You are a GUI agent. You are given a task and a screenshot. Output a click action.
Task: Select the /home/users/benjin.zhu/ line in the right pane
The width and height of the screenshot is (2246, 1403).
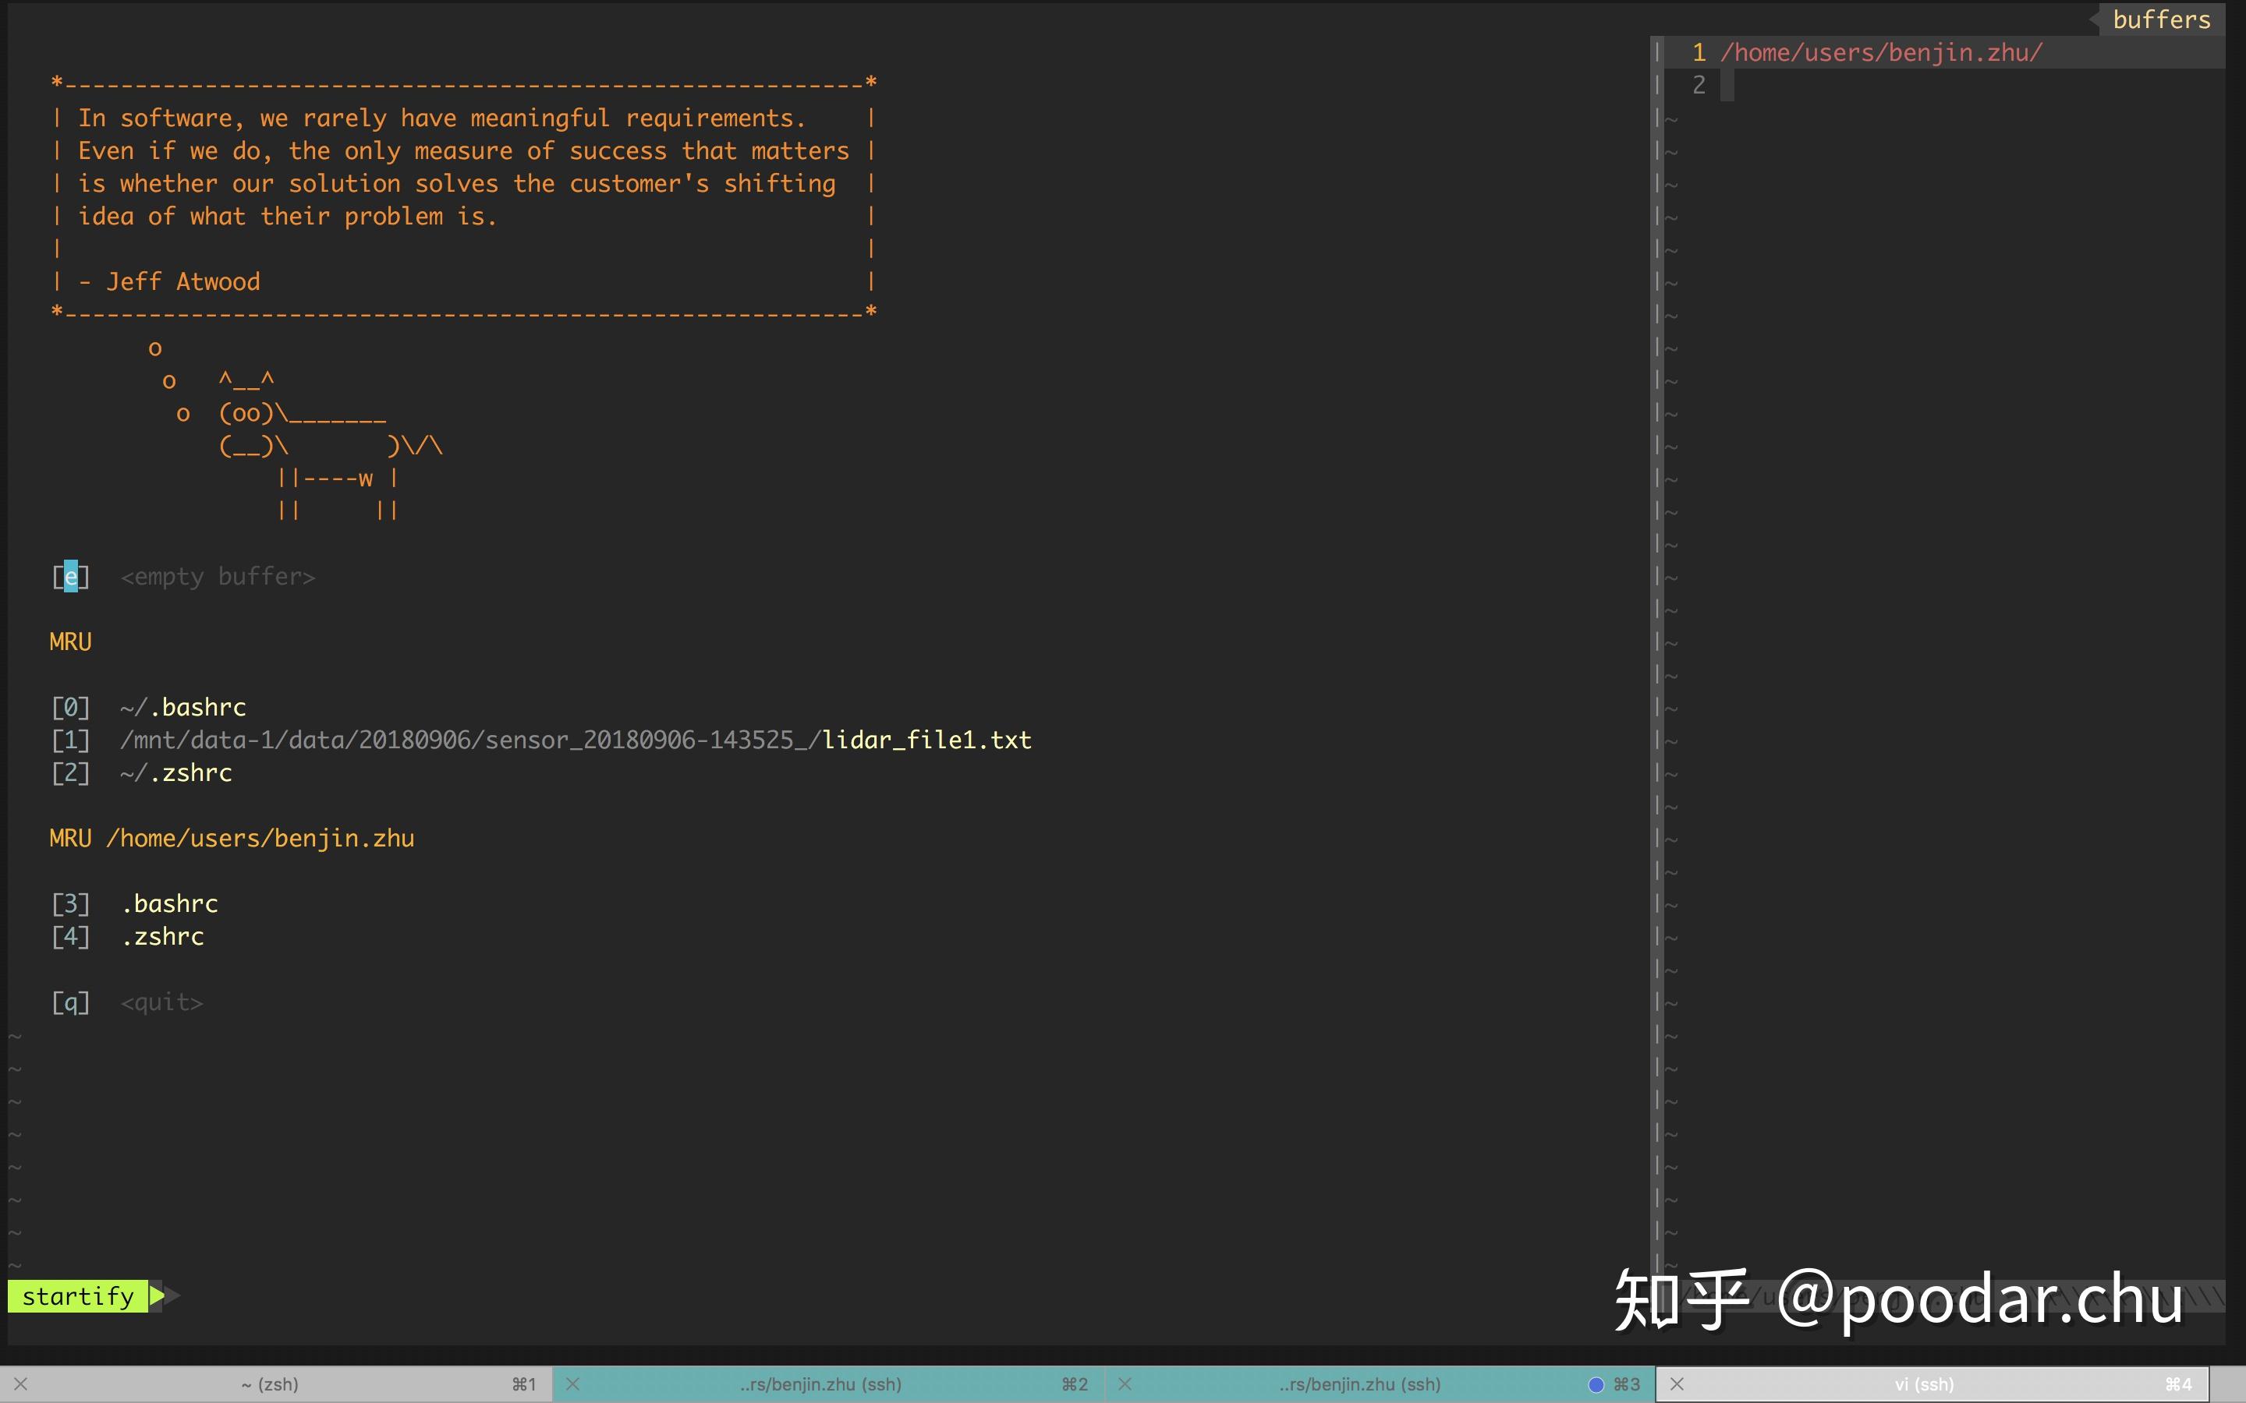point(1881,53)
